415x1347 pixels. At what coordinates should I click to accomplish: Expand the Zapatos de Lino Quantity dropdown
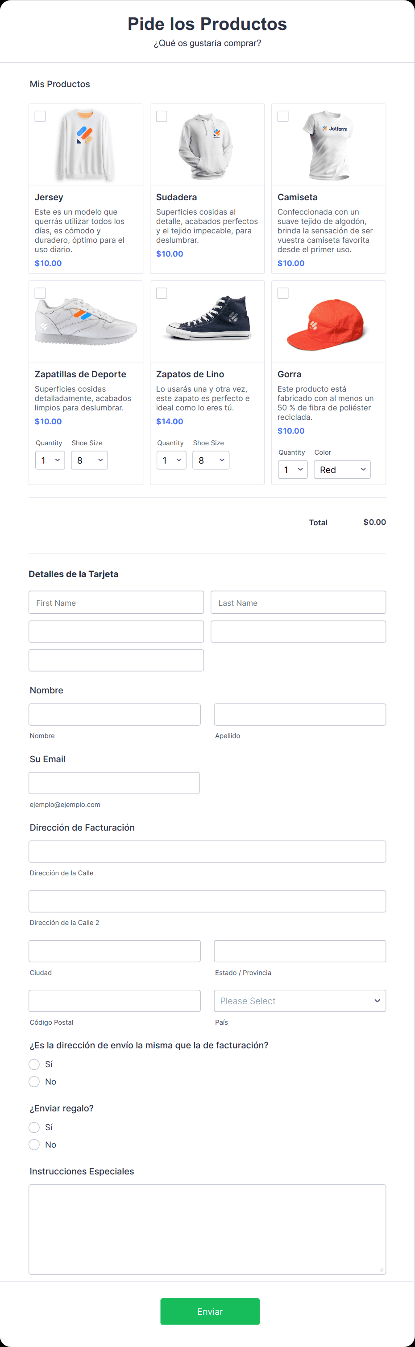point(171,460)
